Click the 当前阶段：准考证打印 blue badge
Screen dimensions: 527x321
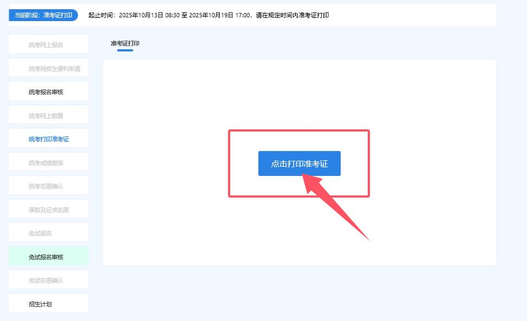click(43, 15)
